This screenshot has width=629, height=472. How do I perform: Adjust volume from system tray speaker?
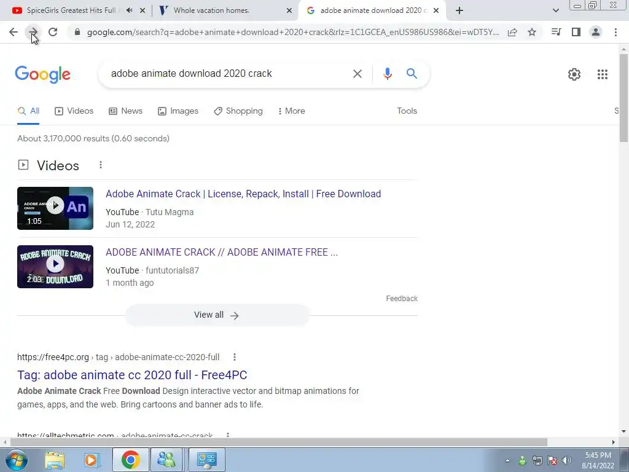click(567, 460)
